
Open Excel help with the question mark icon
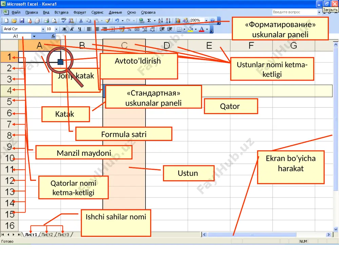(213, 21)
